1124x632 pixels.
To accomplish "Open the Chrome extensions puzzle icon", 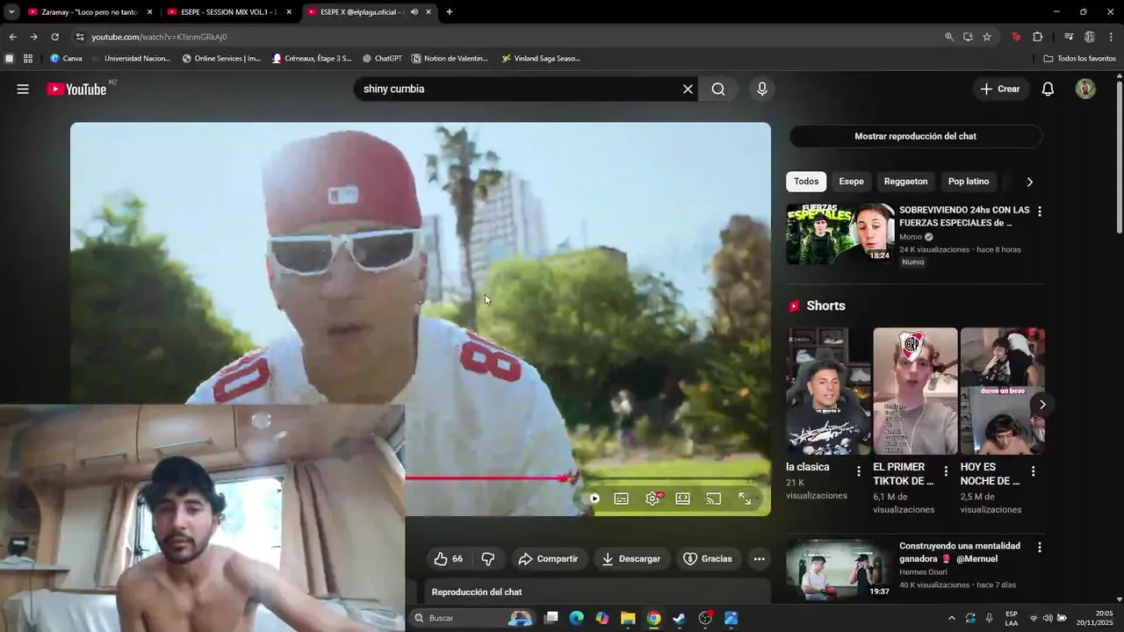I will (1037, 37).
